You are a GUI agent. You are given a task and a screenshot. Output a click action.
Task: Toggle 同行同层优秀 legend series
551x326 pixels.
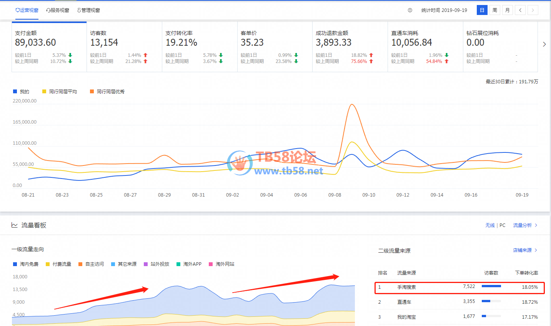(107, 92)
